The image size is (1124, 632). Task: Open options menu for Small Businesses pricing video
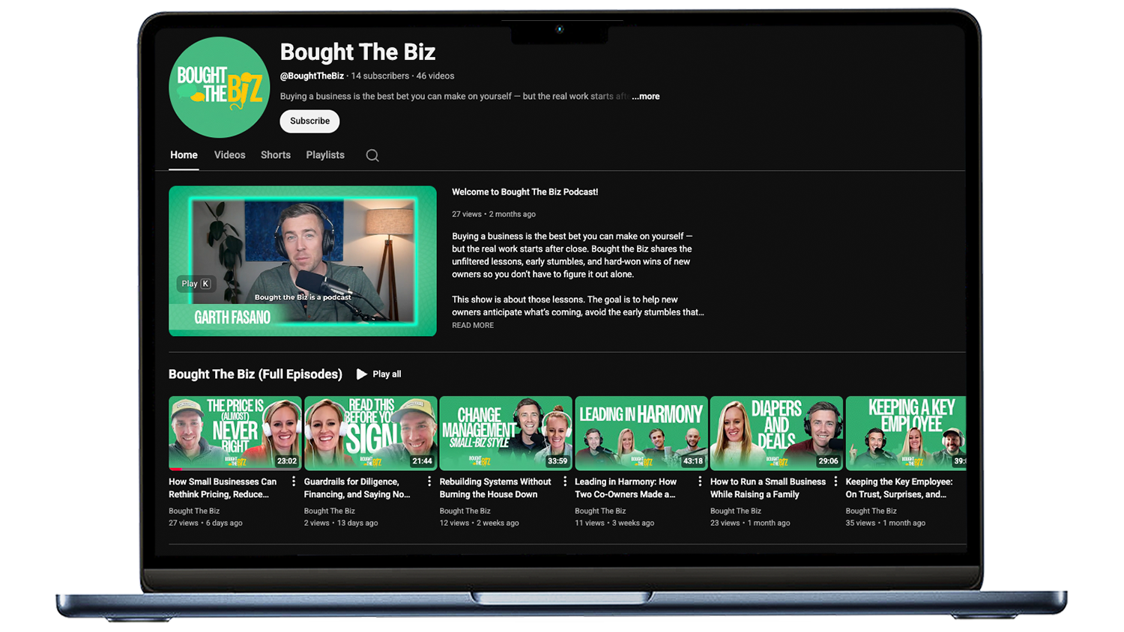click(x=294, y=481)
